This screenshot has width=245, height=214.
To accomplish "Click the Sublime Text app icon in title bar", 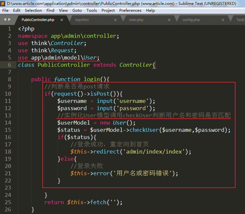I will (x=3, y=4).
